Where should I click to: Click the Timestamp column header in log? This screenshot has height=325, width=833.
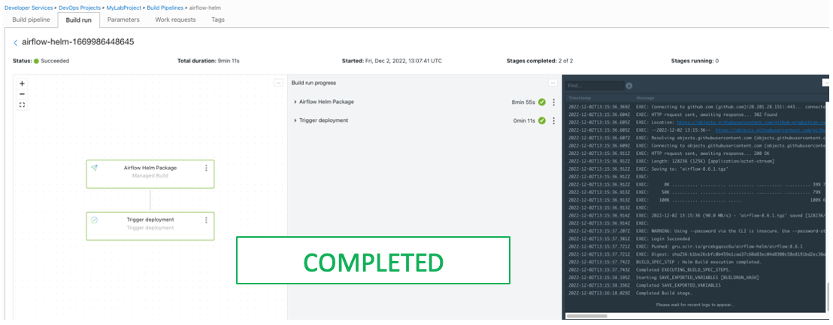click(x=580, y=99)
